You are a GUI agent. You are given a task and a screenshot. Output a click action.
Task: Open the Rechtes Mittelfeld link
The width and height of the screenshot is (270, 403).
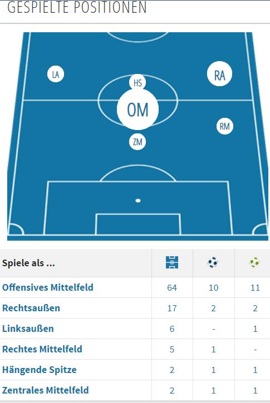[42, 349]
